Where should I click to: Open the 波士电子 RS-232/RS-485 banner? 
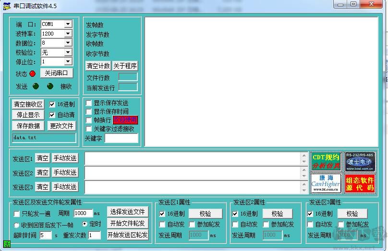tap(360, 162)
